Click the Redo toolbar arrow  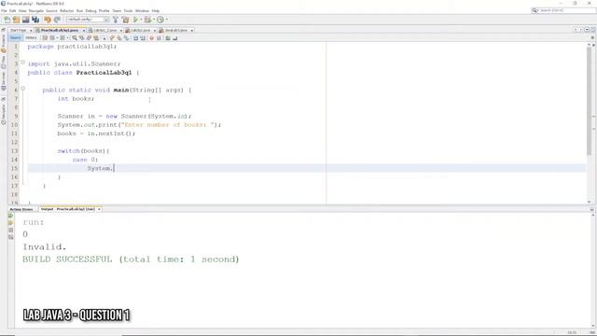(x=57, y=20)
